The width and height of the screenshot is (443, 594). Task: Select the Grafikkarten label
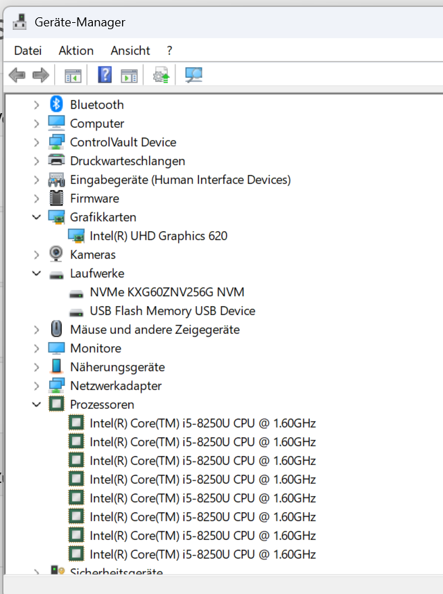[103, 217]
